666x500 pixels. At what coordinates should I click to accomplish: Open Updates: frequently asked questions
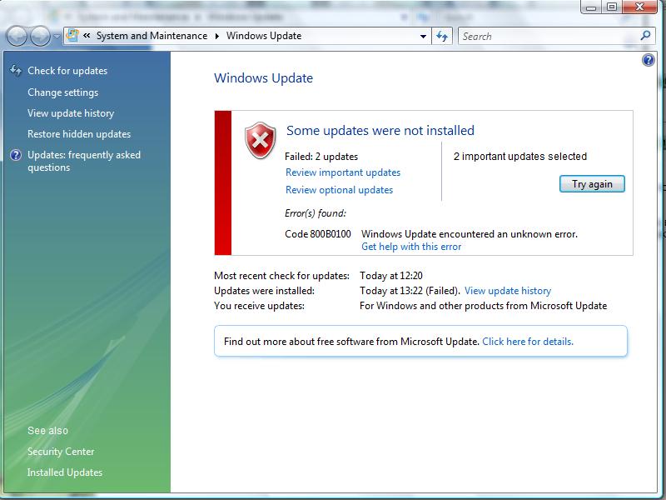click(84, 161)
